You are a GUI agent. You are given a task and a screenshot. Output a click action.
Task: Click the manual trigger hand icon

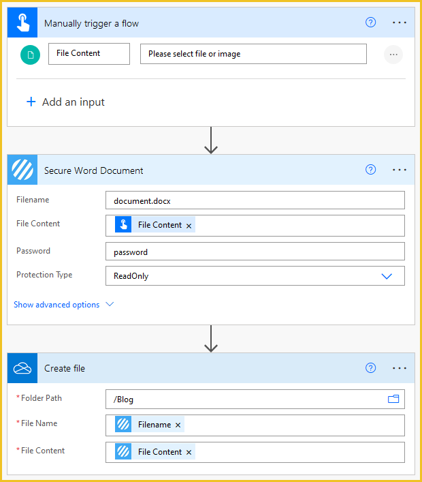tap(22, 22)
